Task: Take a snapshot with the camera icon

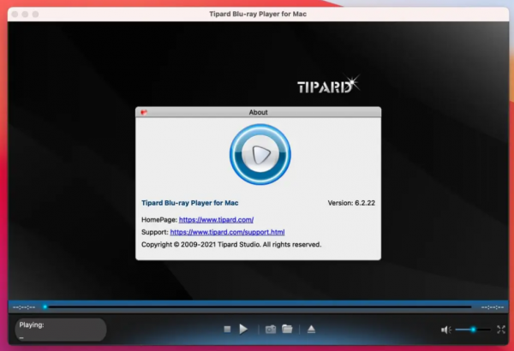Action: pos(271,329)
